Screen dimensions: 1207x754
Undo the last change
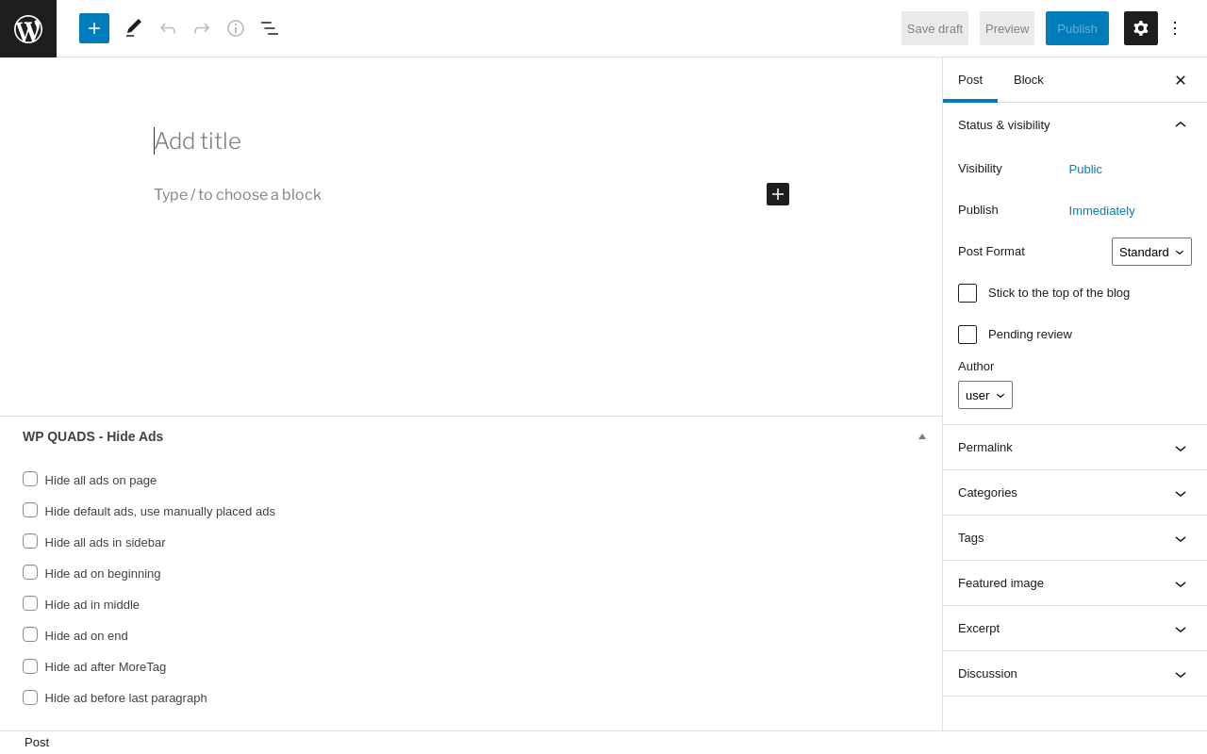click(168, 28)
